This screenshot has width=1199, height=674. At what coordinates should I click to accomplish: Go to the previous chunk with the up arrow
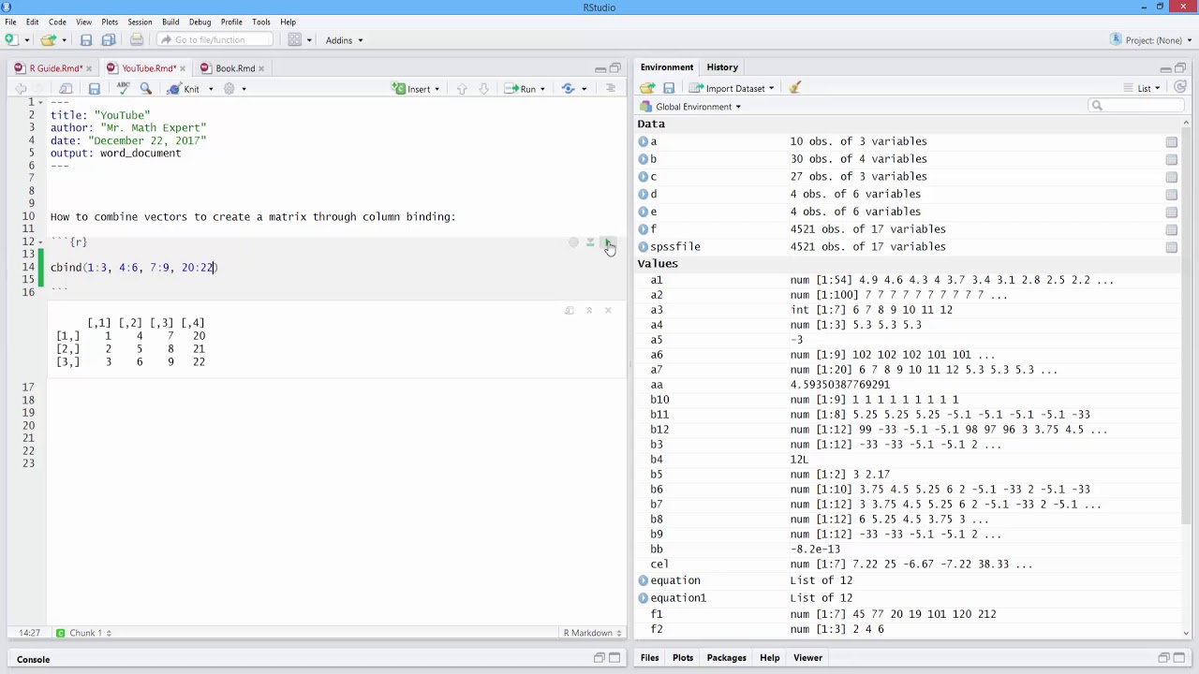(x=462, y=89)
